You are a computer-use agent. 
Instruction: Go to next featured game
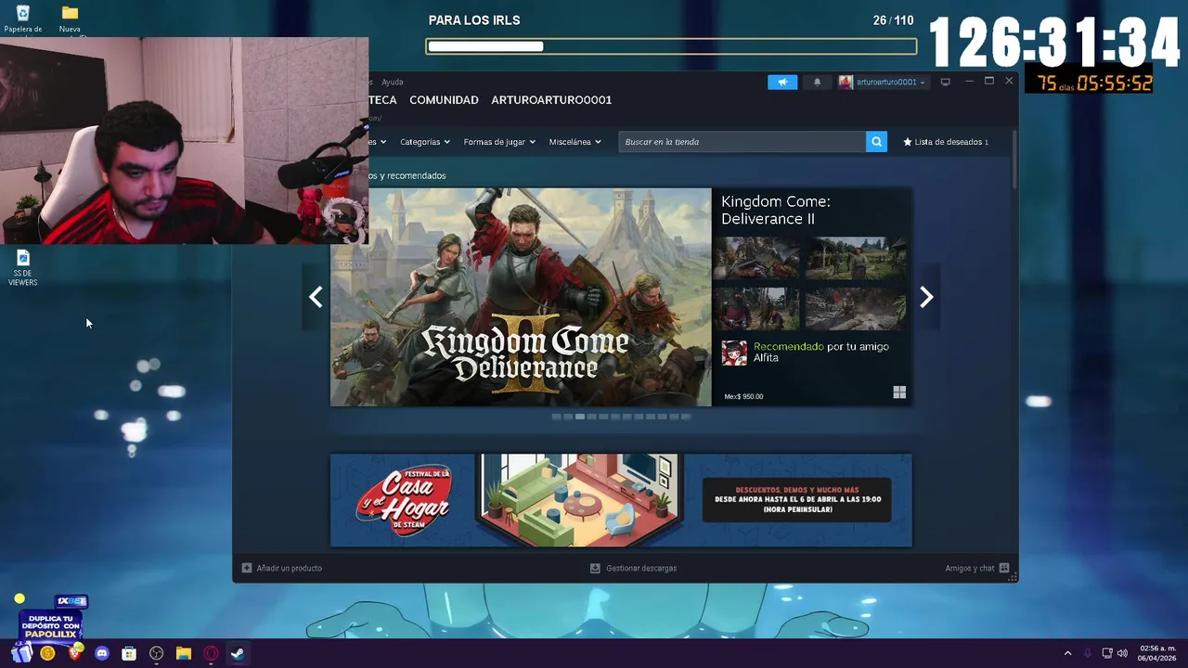pos(926,297)
